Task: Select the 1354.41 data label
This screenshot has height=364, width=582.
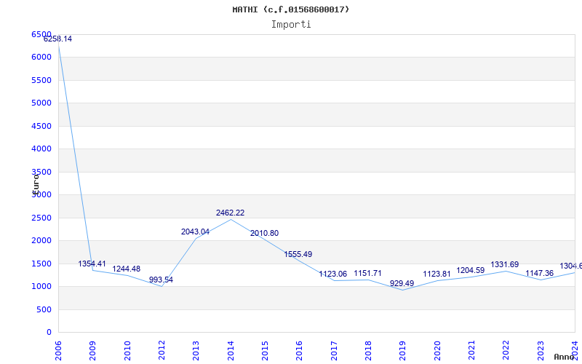Action: (92, 264)
